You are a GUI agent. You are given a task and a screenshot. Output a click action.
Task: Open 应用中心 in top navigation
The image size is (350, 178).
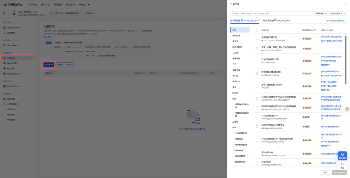click(x=70, y=5)
